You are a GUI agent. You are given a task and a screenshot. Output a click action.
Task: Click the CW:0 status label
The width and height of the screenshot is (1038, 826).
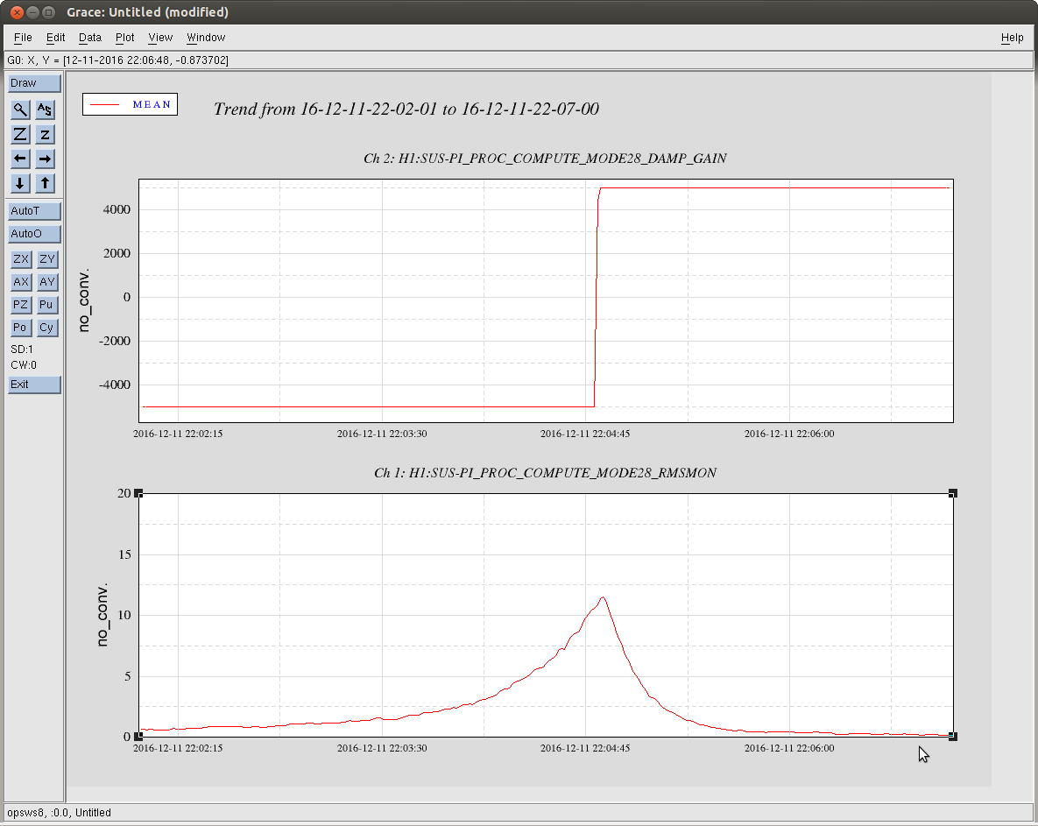23,365
